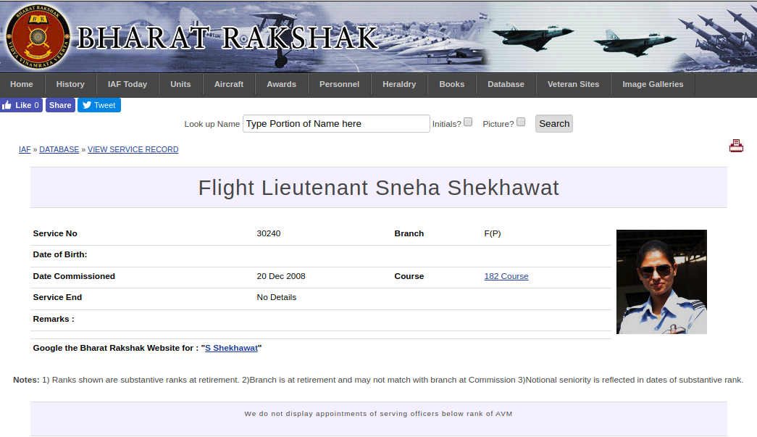This screenshot has height=437, width=757.
Task: Go to the Awards menu
Action: [x=281, y=84]
